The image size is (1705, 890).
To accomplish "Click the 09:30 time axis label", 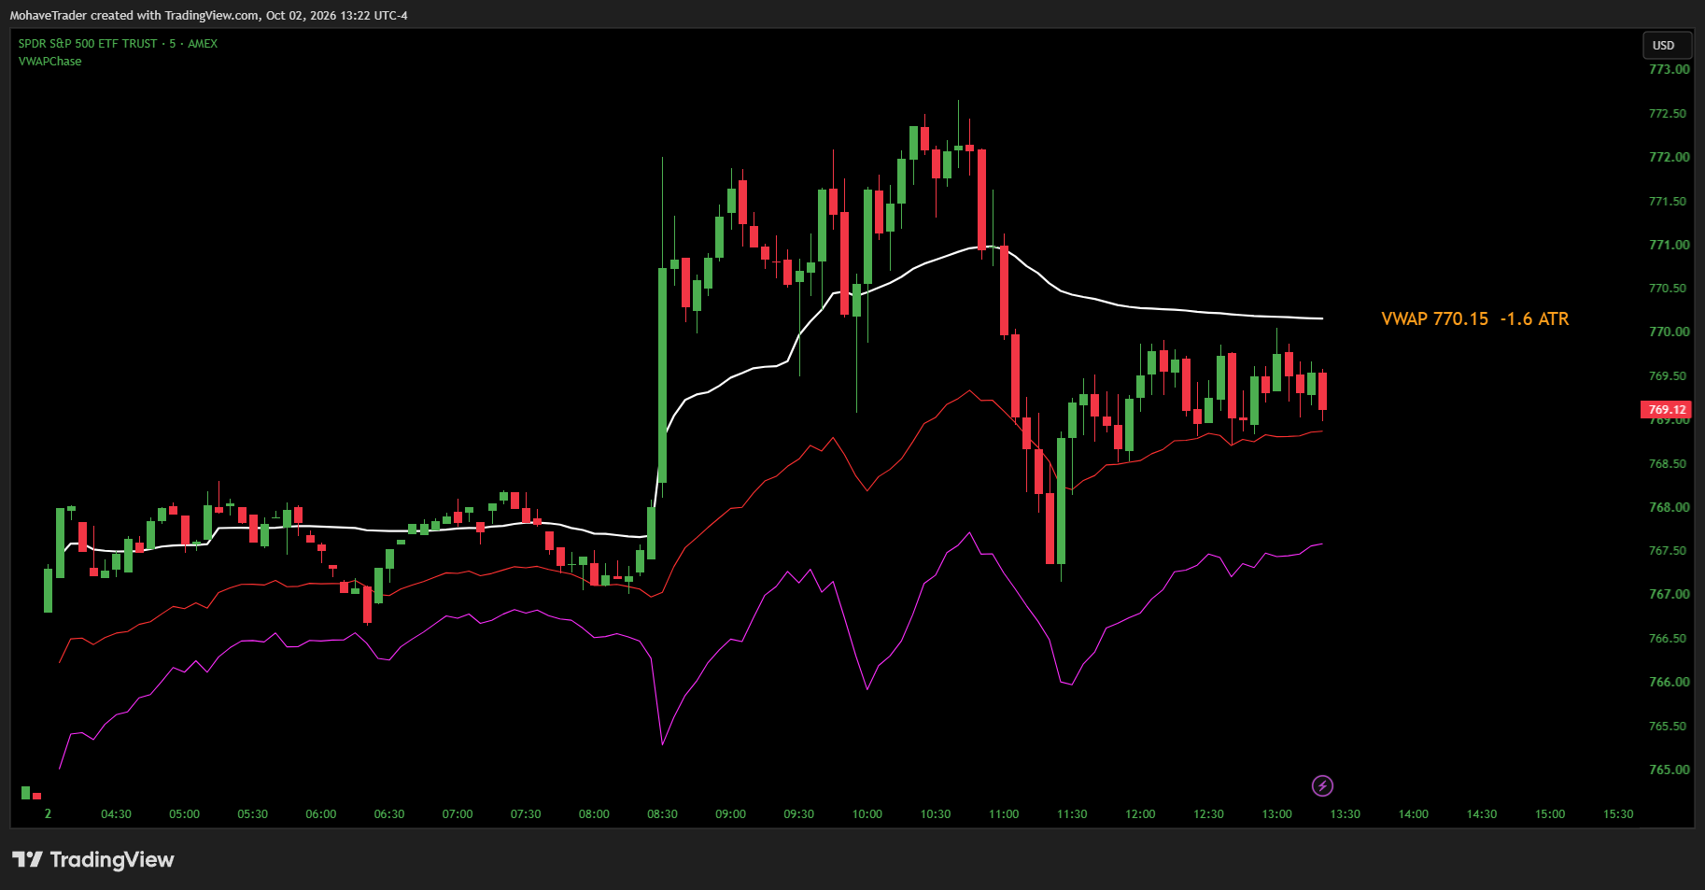I will [x=798, y=814].
